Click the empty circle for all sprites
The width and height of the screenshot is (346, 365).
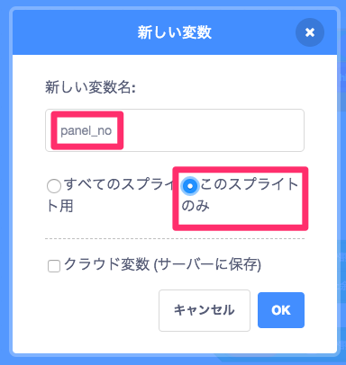[x=54, y=186]
